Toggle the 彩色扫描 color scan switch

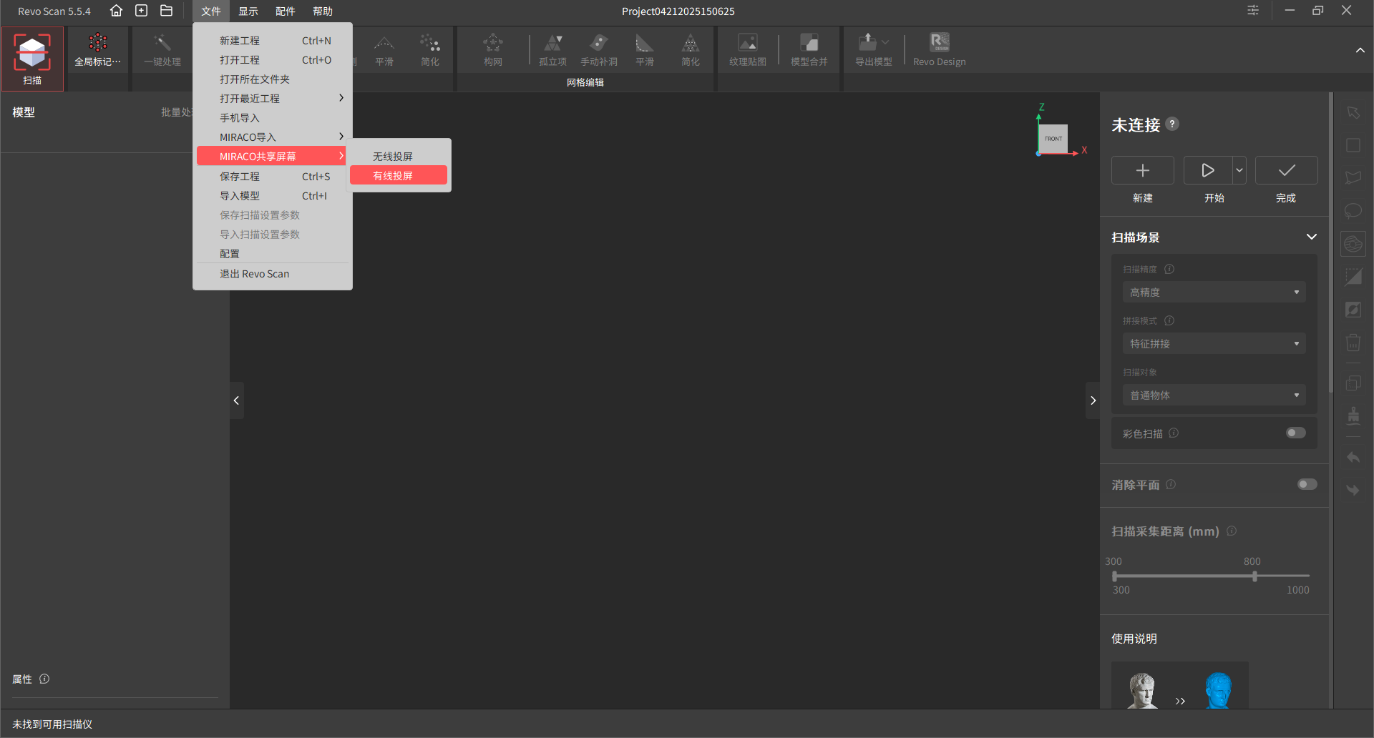click(x=1296, y=433)
